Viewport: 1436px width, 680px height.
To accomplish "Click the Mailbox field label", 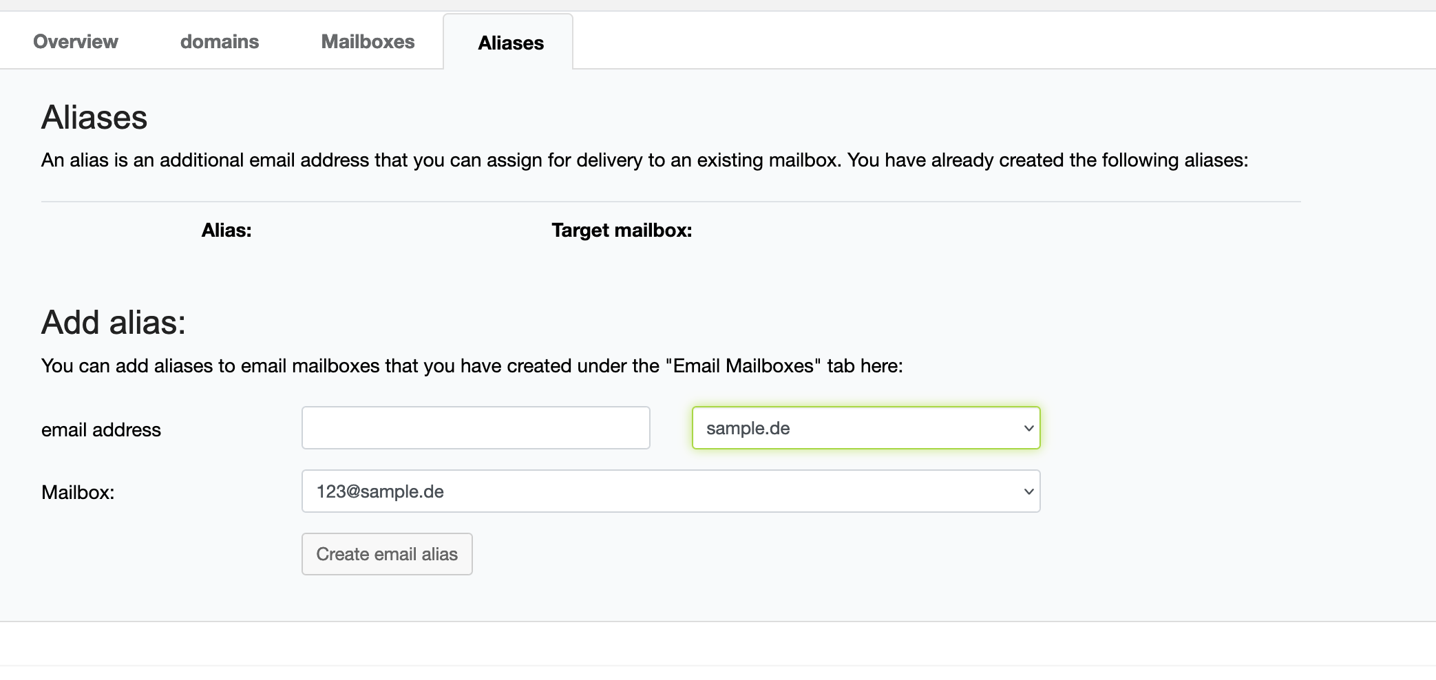I will click(78, 492).
